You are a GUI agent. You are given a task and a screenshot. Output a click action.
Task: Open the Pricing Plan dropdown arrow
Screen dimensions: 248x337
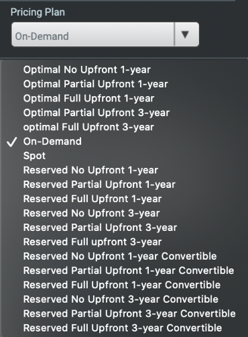coord(186,34)
